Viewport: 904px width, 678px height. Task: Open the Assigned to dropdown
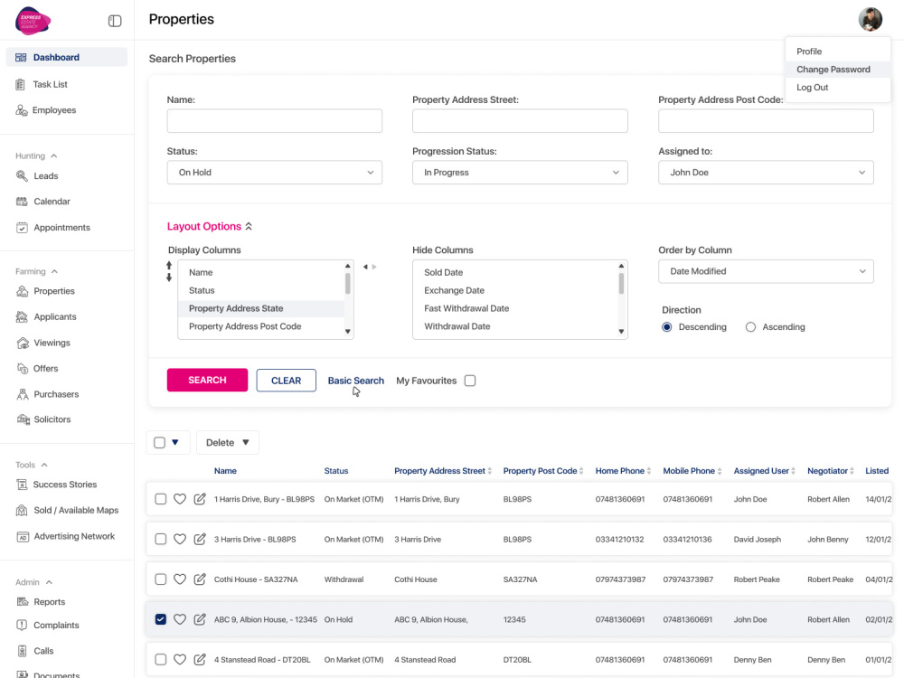click(x=766, y=173)
